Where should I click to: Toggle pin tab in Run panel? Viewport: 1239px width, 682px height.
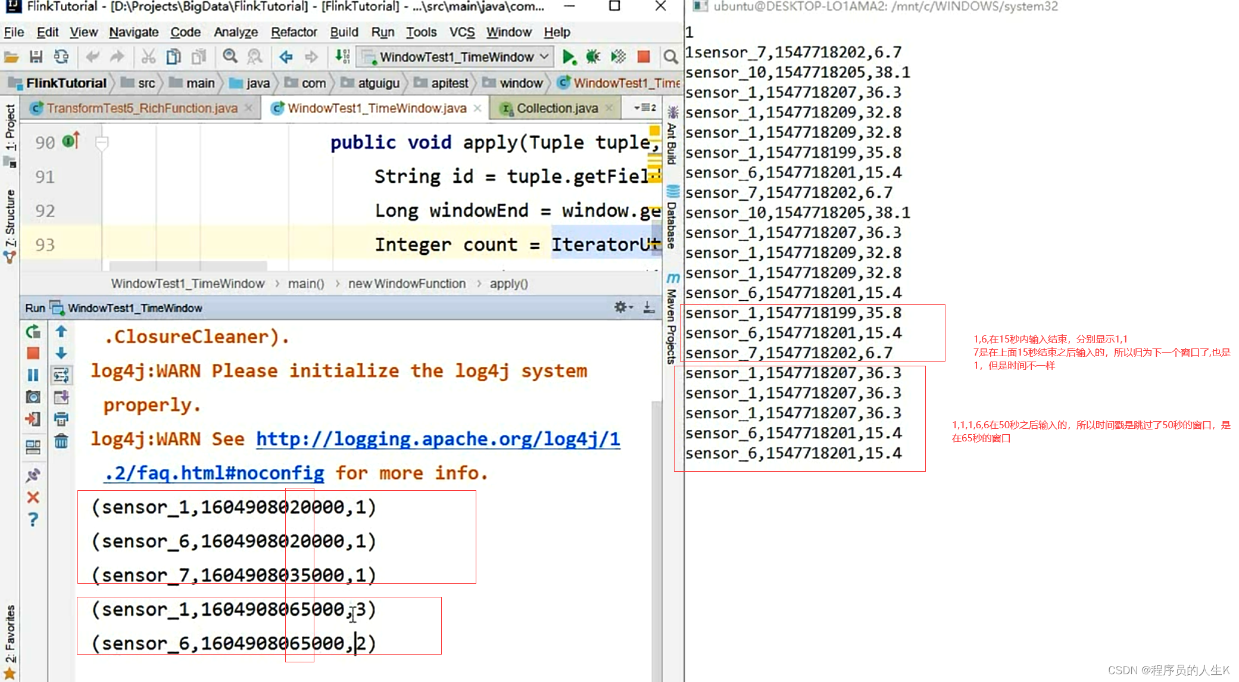click(33, 475)
